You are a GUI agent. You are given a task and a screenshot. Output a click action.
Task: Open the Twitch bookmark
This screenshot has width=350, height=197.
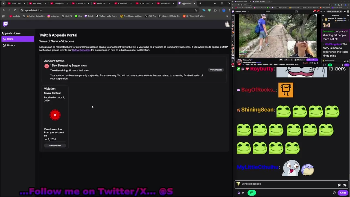pyautogui.click(x=89, y=16)
